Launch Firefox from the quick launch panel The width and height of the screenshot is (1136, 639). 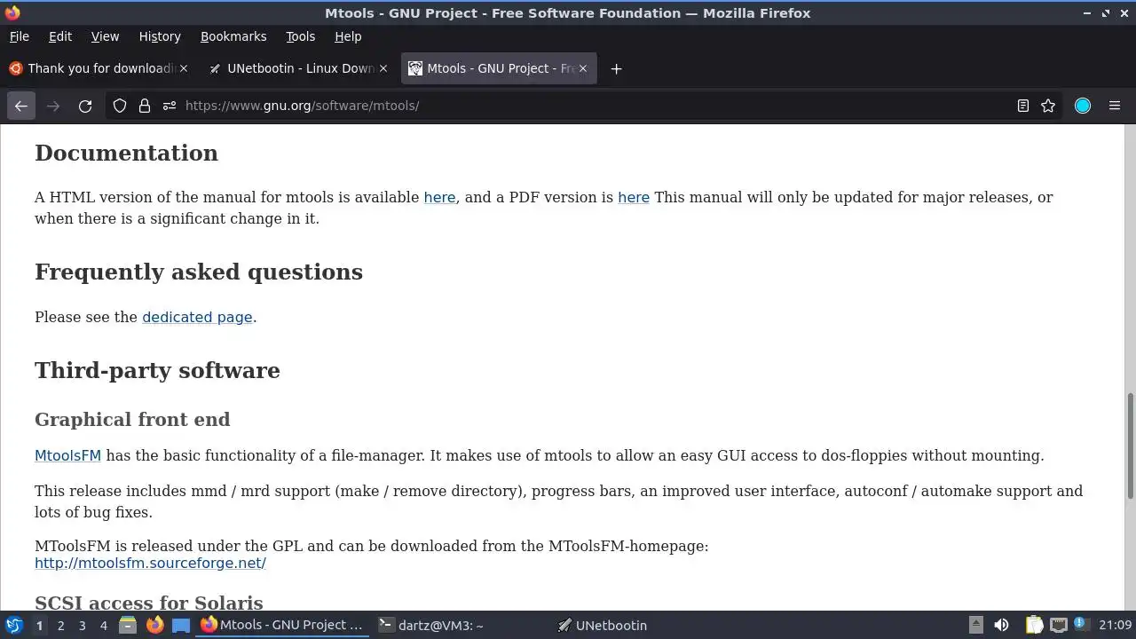tap(154, 625)
